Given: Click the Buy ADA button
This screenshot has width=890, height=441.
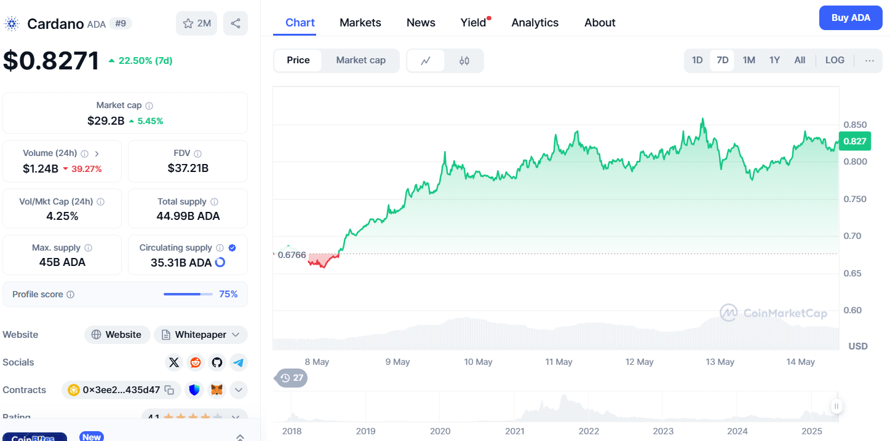Looking at the screenshot, I should [x=851, y=18].
